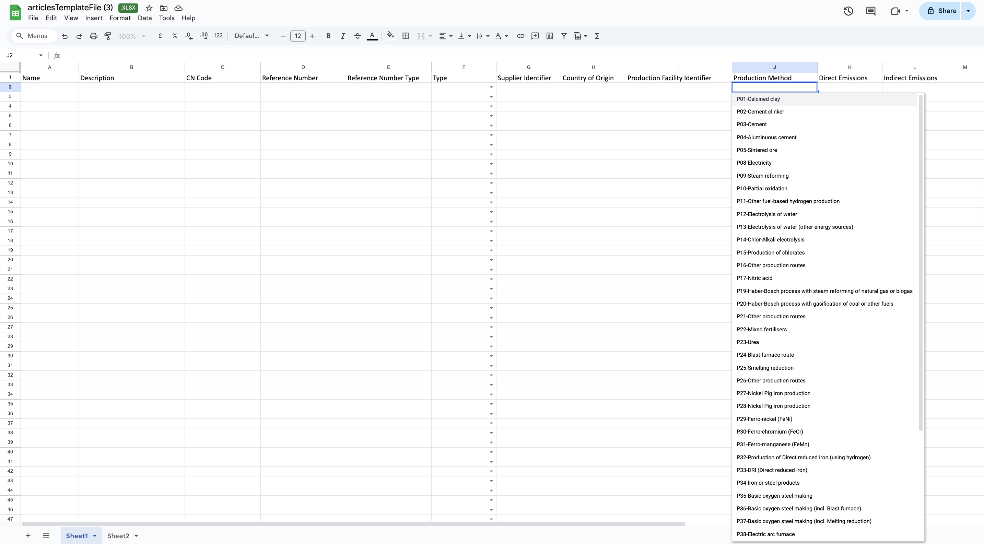
Task: Toggle strikethrough formatting
Action: coord(357,36)
